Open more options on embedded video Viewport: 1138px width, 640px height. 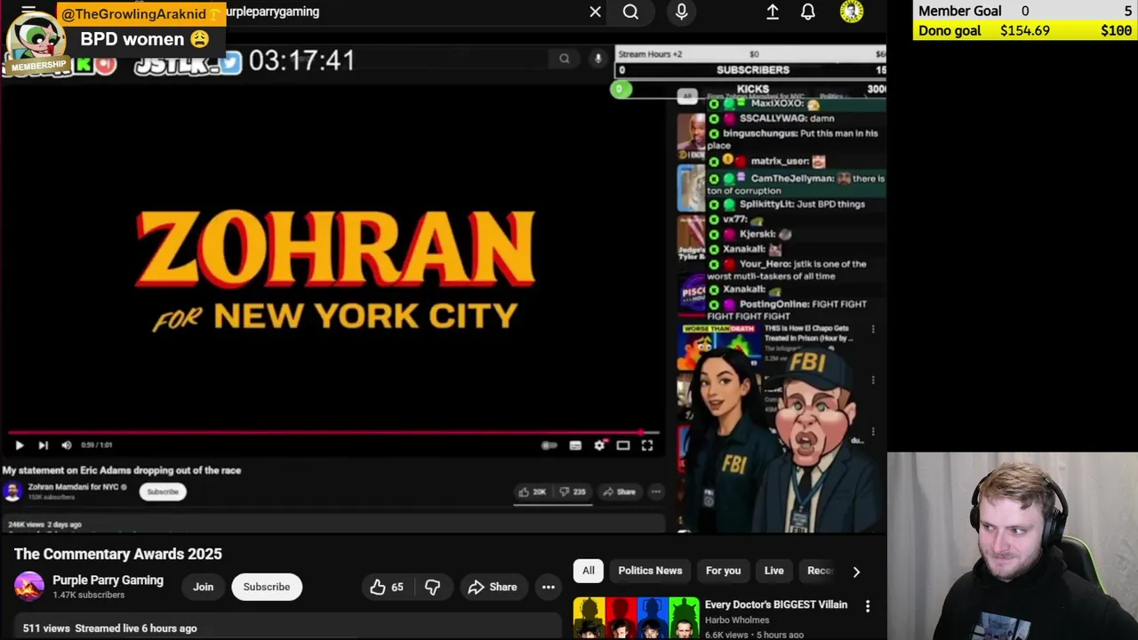tap(656, 492)
